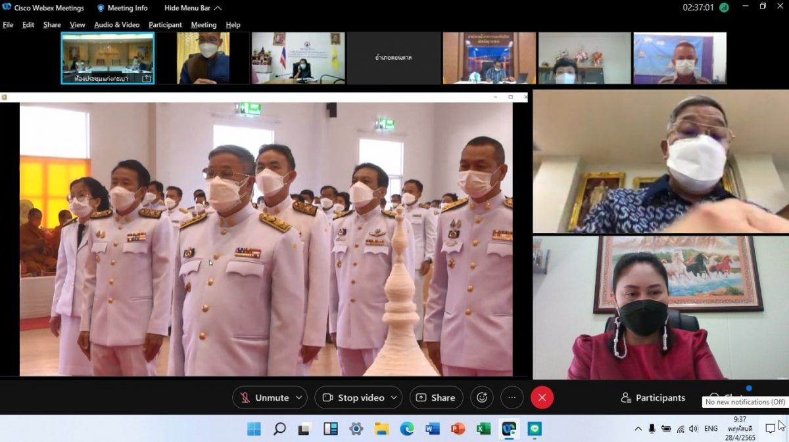Expand the video options arrow beside Stop video
789x442 pixels.
394,397
